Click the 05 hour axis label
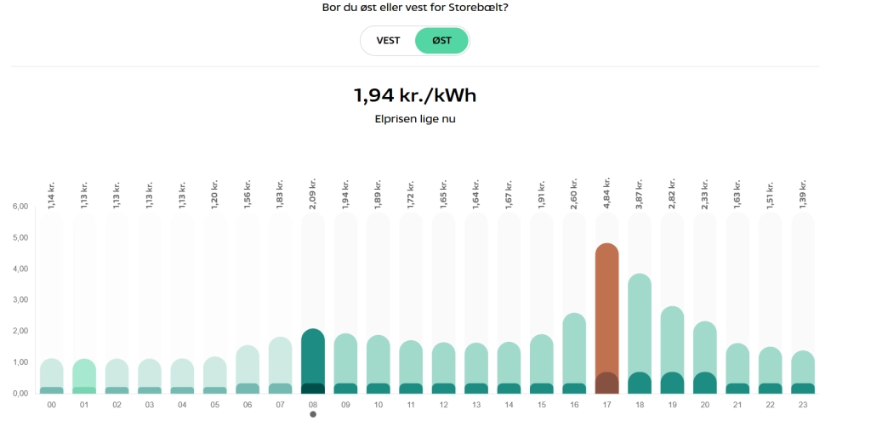871x432 pixels. tap(215, 405)
